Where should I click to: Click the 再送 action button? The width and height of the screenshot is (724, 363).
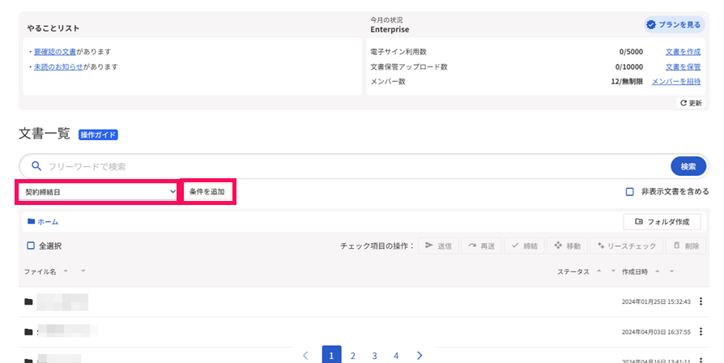point(481,246)
